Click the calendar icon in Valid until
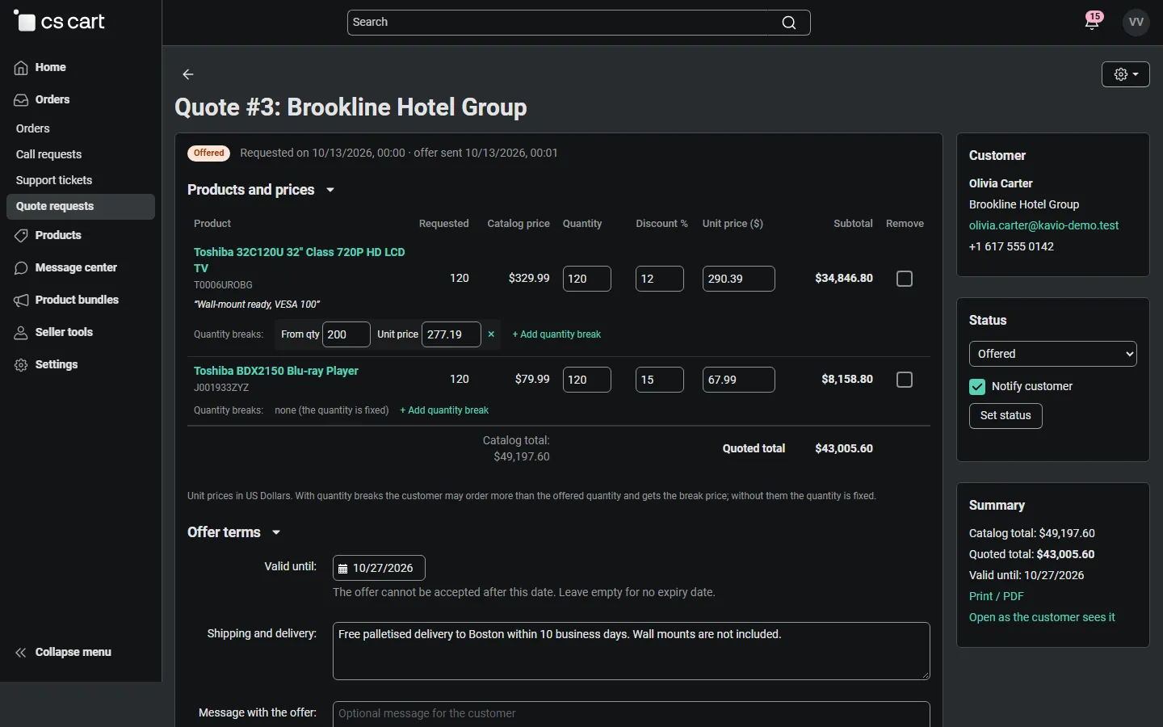Screen dimensions: 1163x727 point(342,569)
